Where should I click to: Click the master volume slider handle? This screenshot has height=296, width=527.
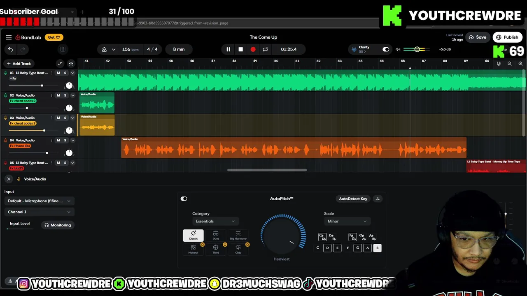click(x=417, y=49)
